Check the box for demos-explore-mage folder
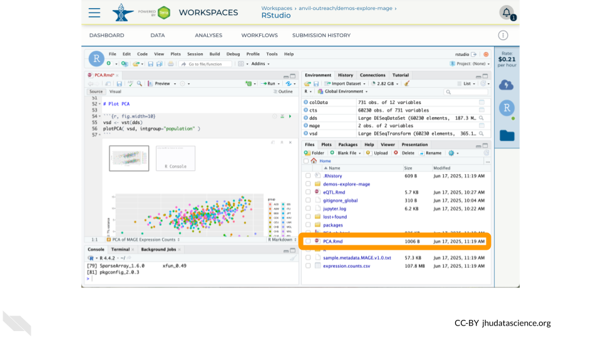The height and width of the screenshot is (338, 601). [308, 184]
